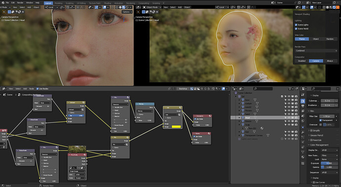
Task: Open the World properties tab icon
Action: (303, 121)
